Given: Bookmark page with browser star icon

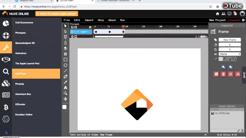Looking at the screenshot, I should point(210,7).
